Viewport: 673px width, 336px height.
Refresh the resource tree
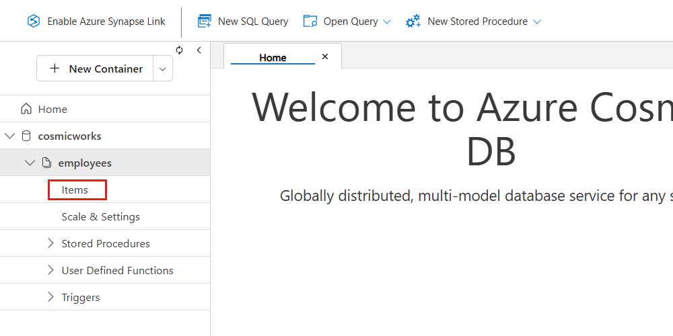point(180,50)
